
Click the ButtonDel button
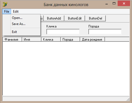(96, 18)
